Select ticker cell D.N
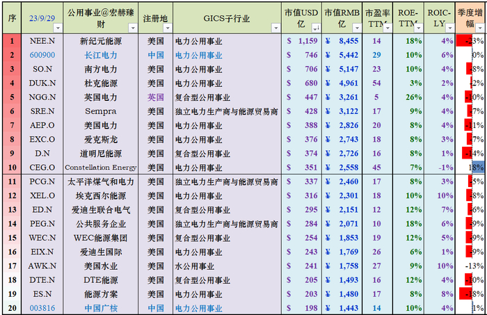This screenshot has height=315, width=487. click(x=42, y=153)
